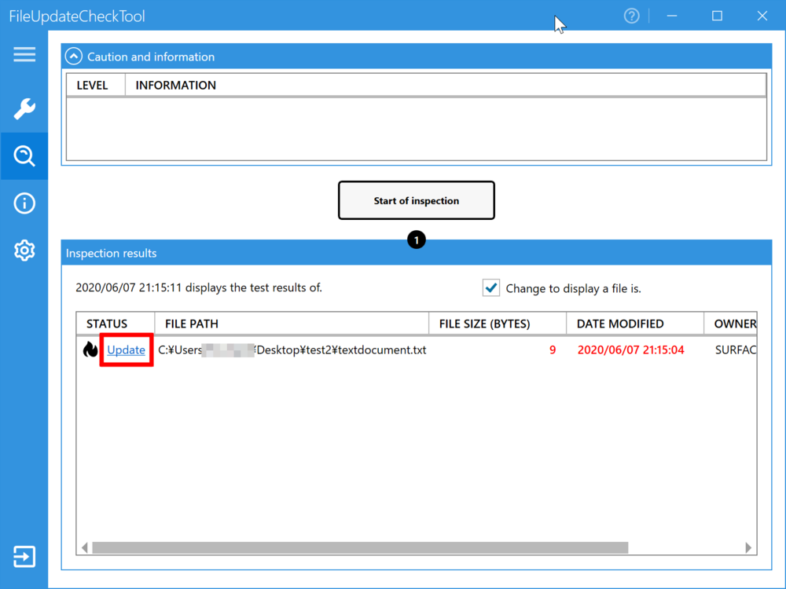
Task: Click the exit icon at sidebar bottom
Action: [x=24, y=557]
